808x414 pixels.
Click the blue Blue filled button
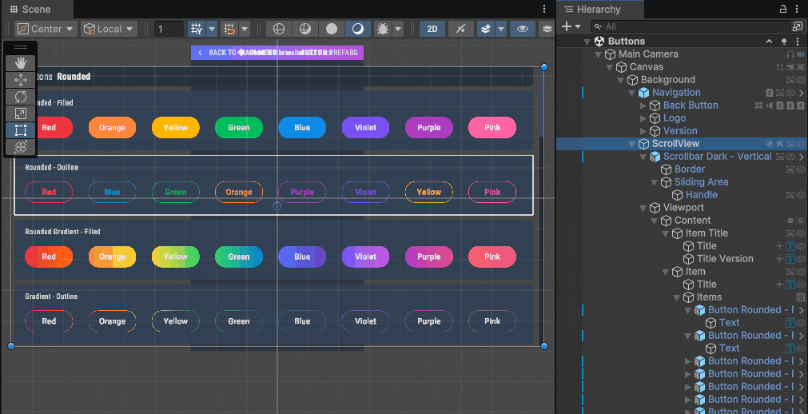click(x=302, y=127)
